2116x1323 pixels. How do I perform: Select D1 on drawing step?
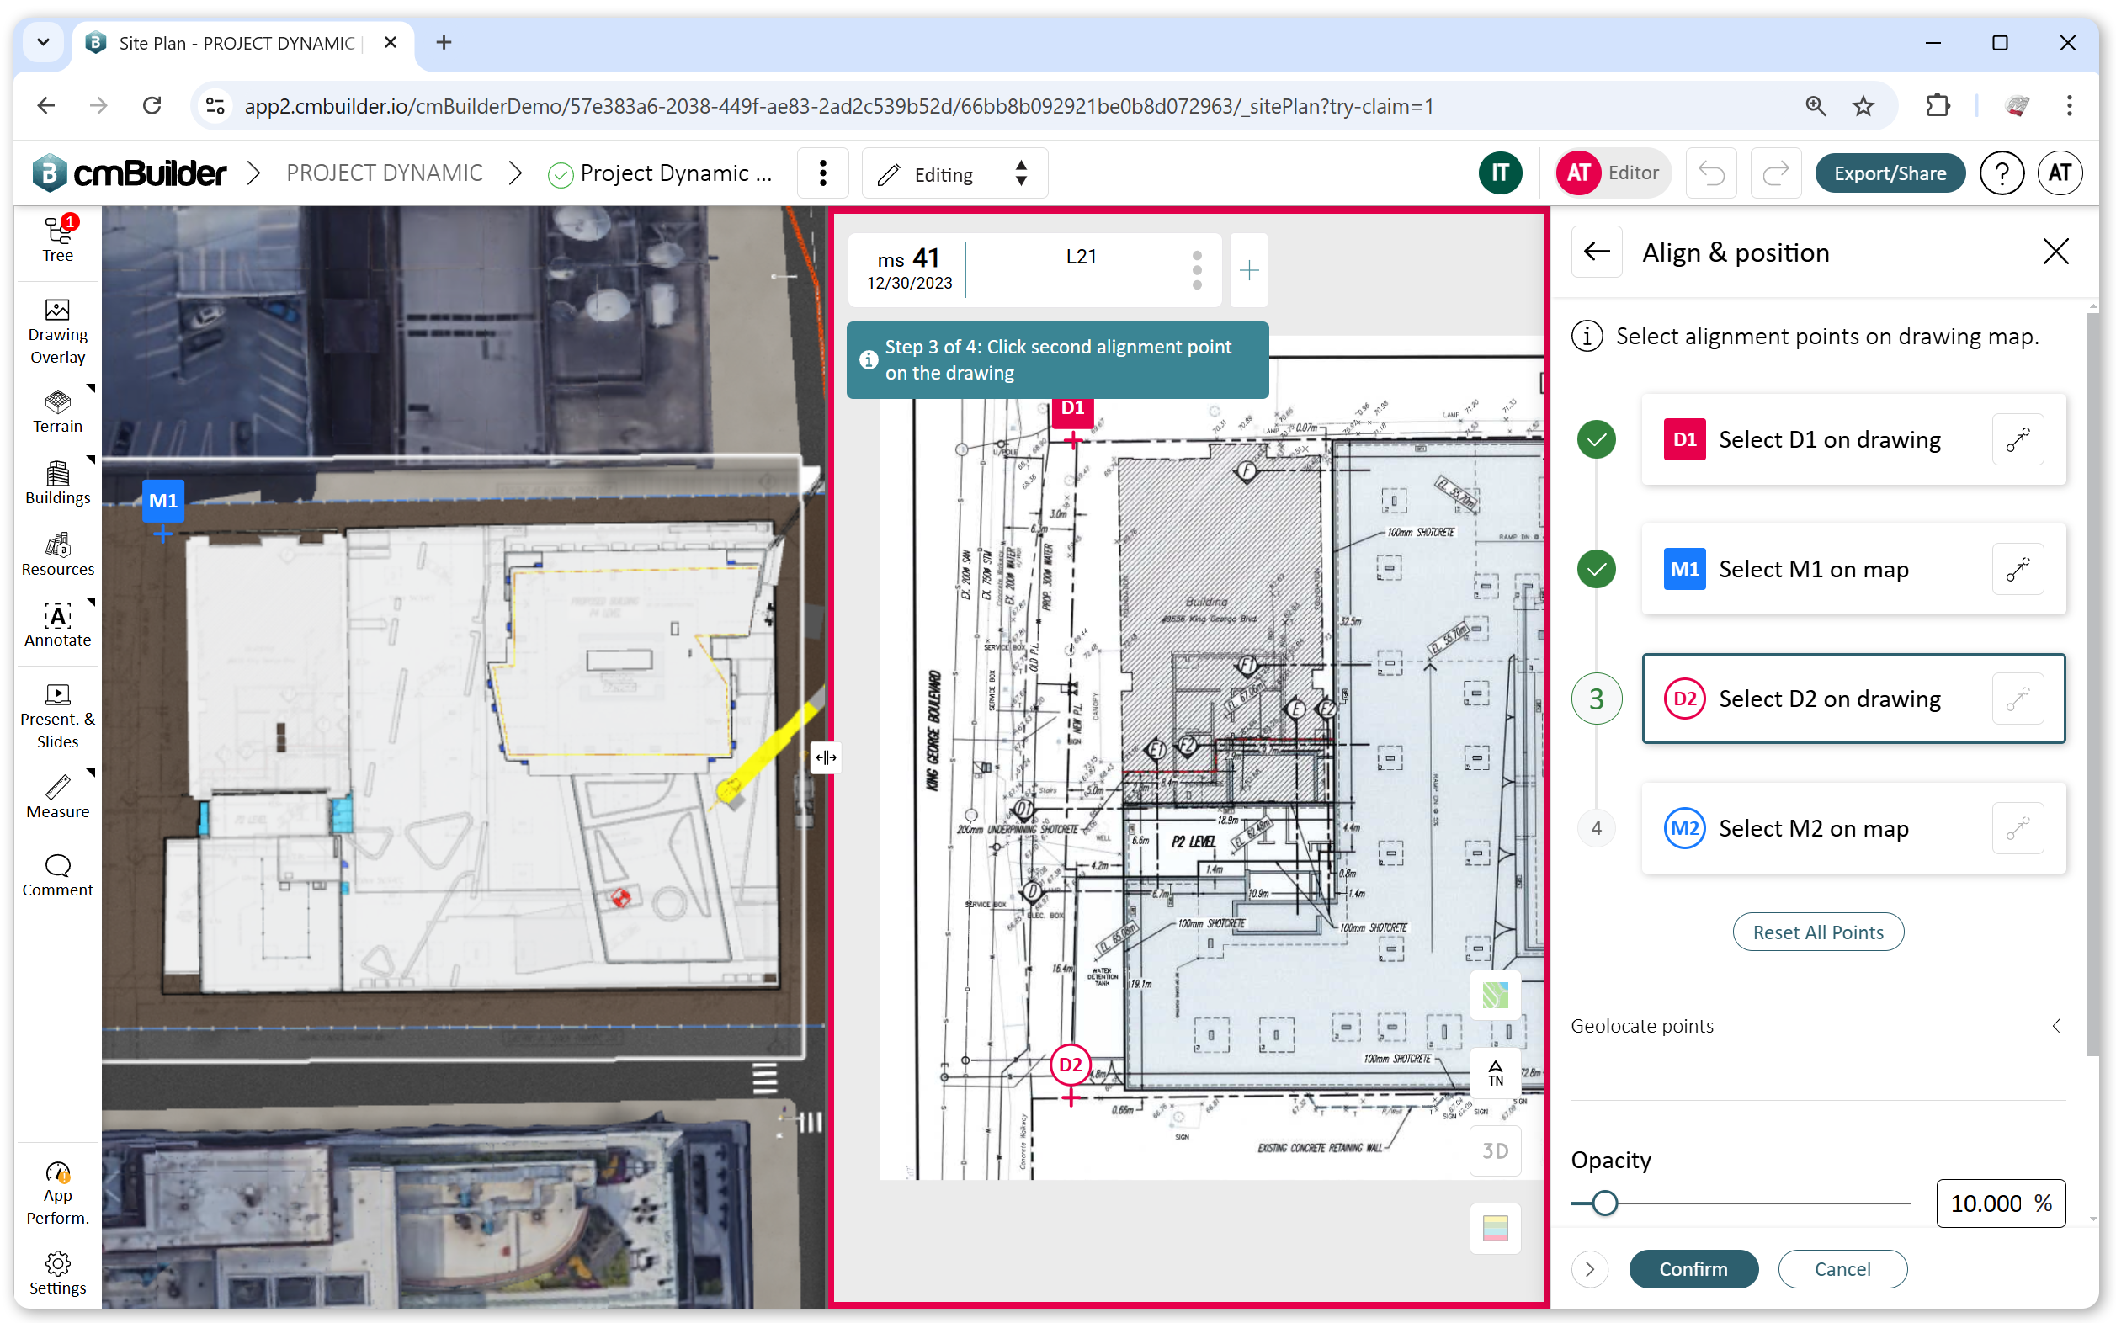pyautogui.click(x=1853, y=439)
